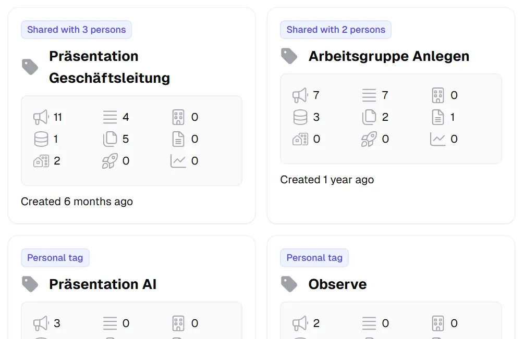This screenshot has width=524, height=339.
Task: Click the line chart icon in Präsentation Geschäftsleitung card
Action: click(178, 161)
